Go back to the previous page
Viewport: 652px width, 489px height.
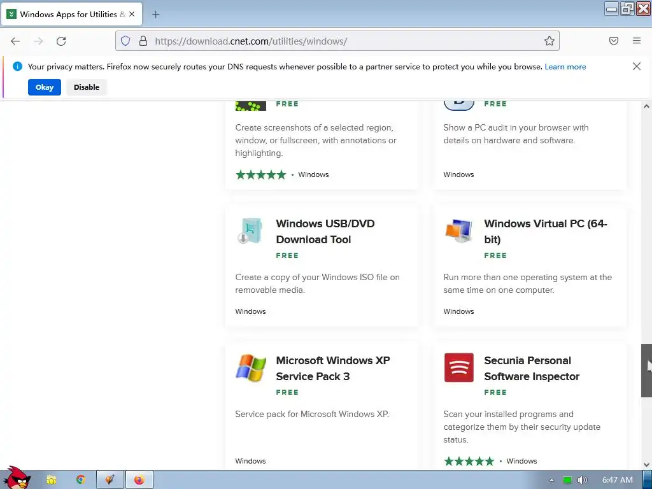point(15,41)
